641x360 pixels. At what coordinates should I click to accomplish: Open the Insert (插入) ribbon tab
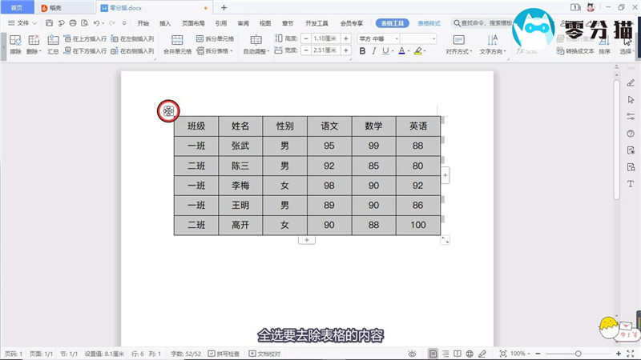(165, 23)
